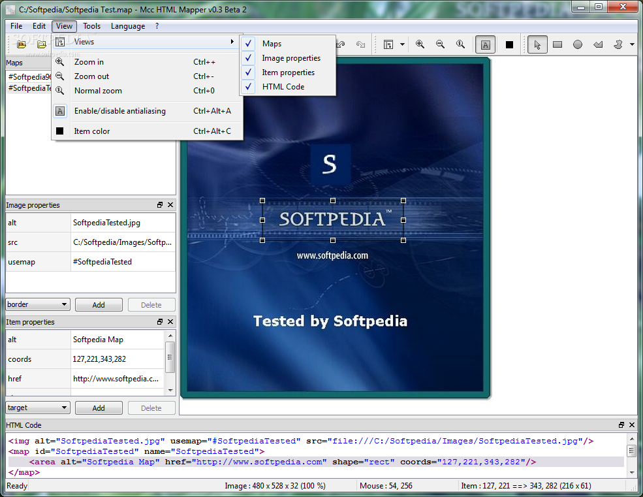Open the Tools menu

coord(91,26)
